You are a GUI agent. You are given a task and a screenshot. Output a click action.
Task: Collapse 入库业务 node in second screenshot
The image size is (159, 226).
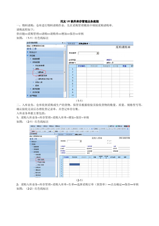tap(34, 157)
